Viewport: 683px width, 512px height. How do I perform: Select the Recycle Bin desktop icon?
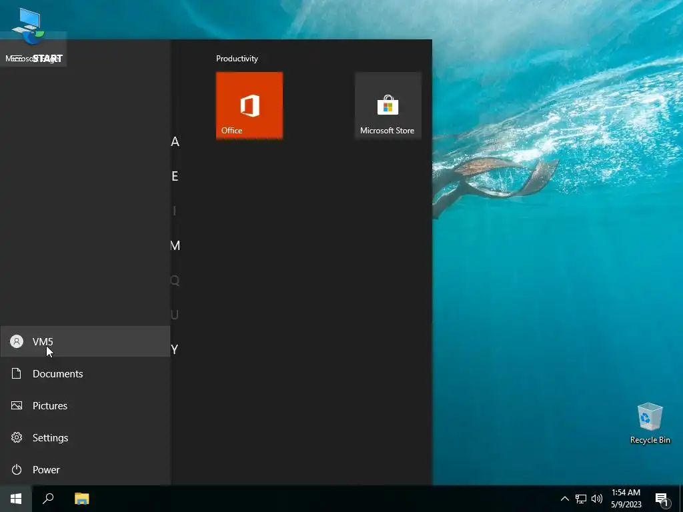click(x=650, y=423)
